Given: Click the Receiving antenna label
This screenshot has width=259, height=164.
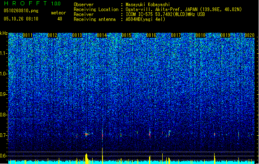Looking at the screenshot, I should click(95, 19).
